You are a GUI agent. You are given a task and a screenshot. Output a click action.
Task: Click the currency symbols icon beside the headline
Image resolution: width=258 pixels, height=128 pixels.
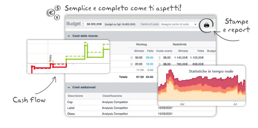tap(53, 12)
